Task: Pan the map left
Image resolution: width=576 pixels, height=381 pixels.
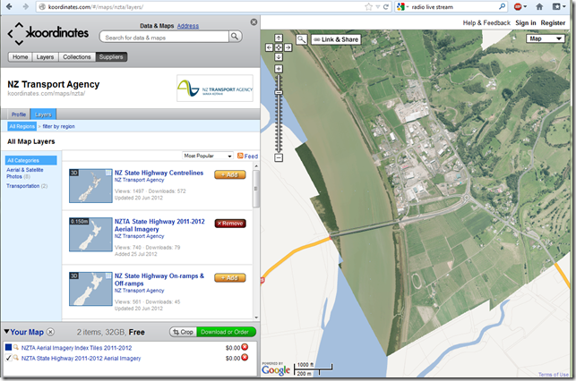Action: coord(270,47)
